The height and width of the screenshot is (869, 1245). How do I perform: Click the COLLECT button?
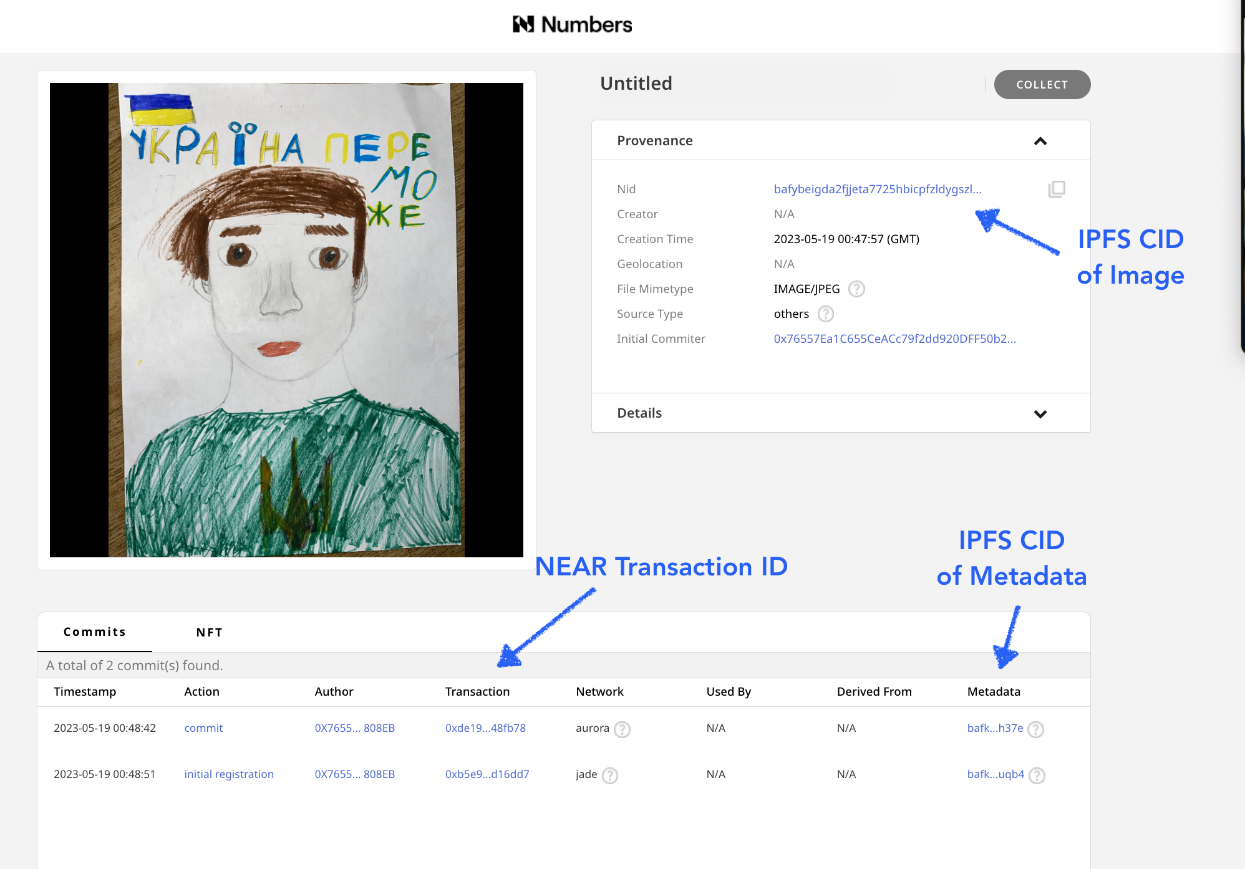1042,84
